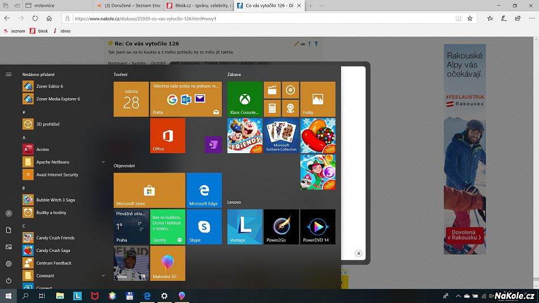
Task: Open the small camera tile
Action: tap(290, 108)
